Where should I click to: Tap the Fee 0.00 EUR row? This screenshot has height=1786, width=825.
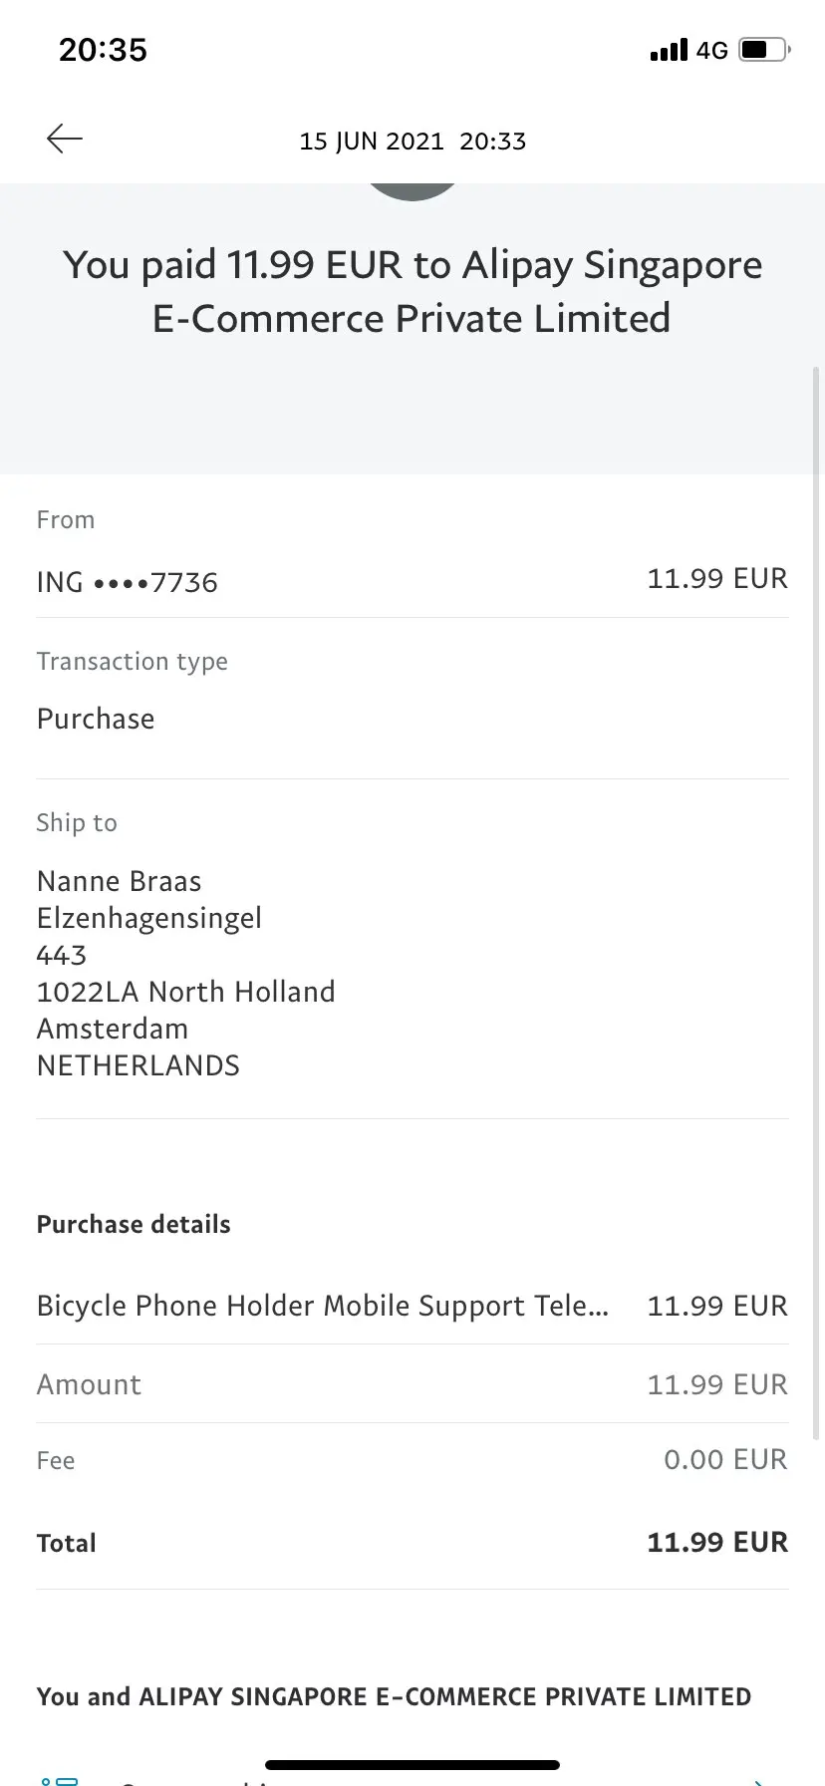412,1460
